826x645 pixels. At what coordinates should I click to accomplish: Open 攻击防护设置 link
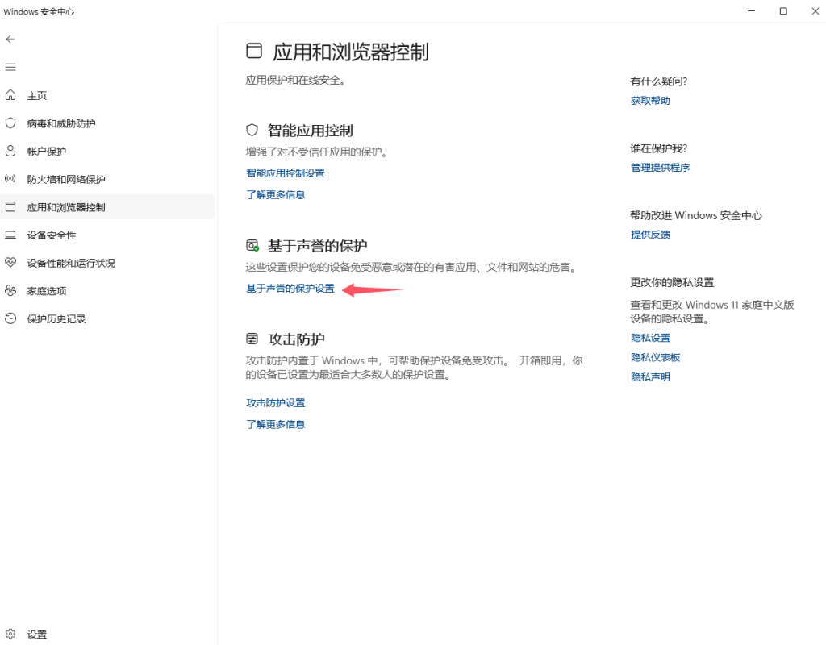coord(276,402)
